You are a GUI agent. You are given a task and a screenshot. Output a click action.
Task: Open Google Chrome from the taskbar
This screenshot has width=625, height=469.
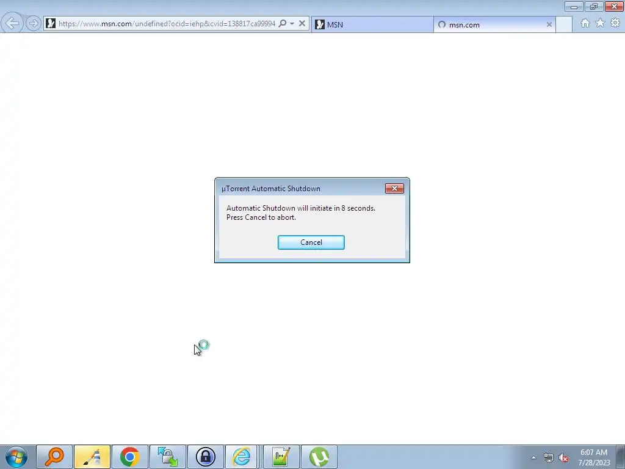(x=130, y=457)
